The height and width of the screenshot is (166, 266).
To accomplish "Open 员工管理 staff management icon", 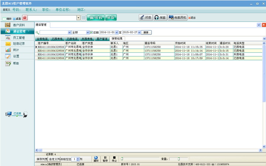I will click(x=8, y=38).
